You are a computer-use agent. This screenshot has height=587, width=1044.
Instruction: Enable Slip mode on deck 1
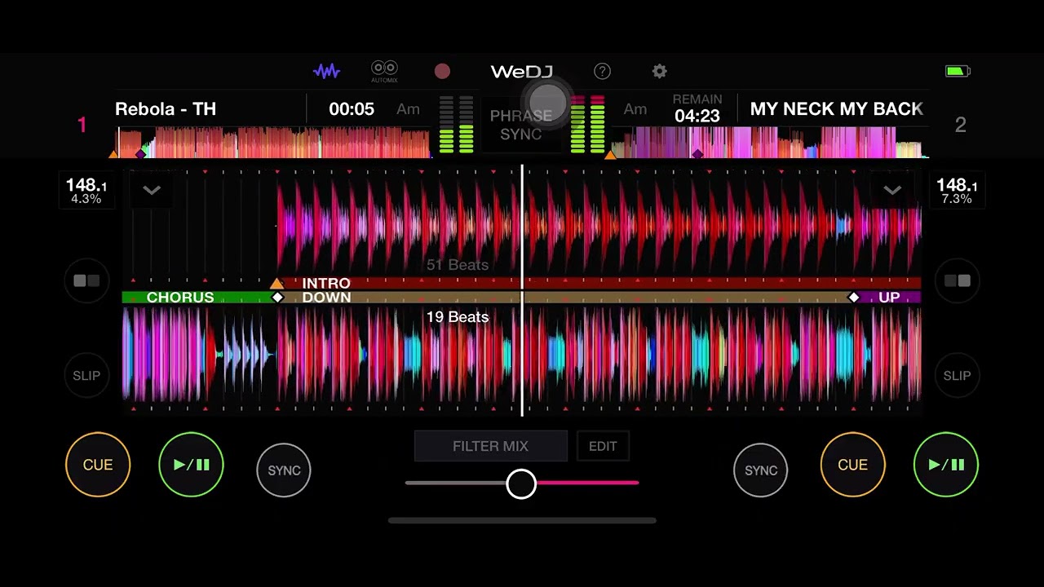tap(86, 376)
